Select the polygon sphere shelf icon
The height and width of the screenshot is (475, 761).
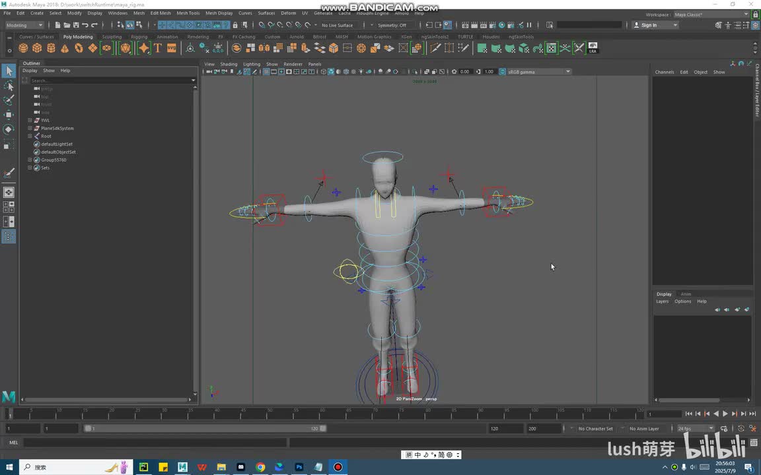tap(23, 48)
